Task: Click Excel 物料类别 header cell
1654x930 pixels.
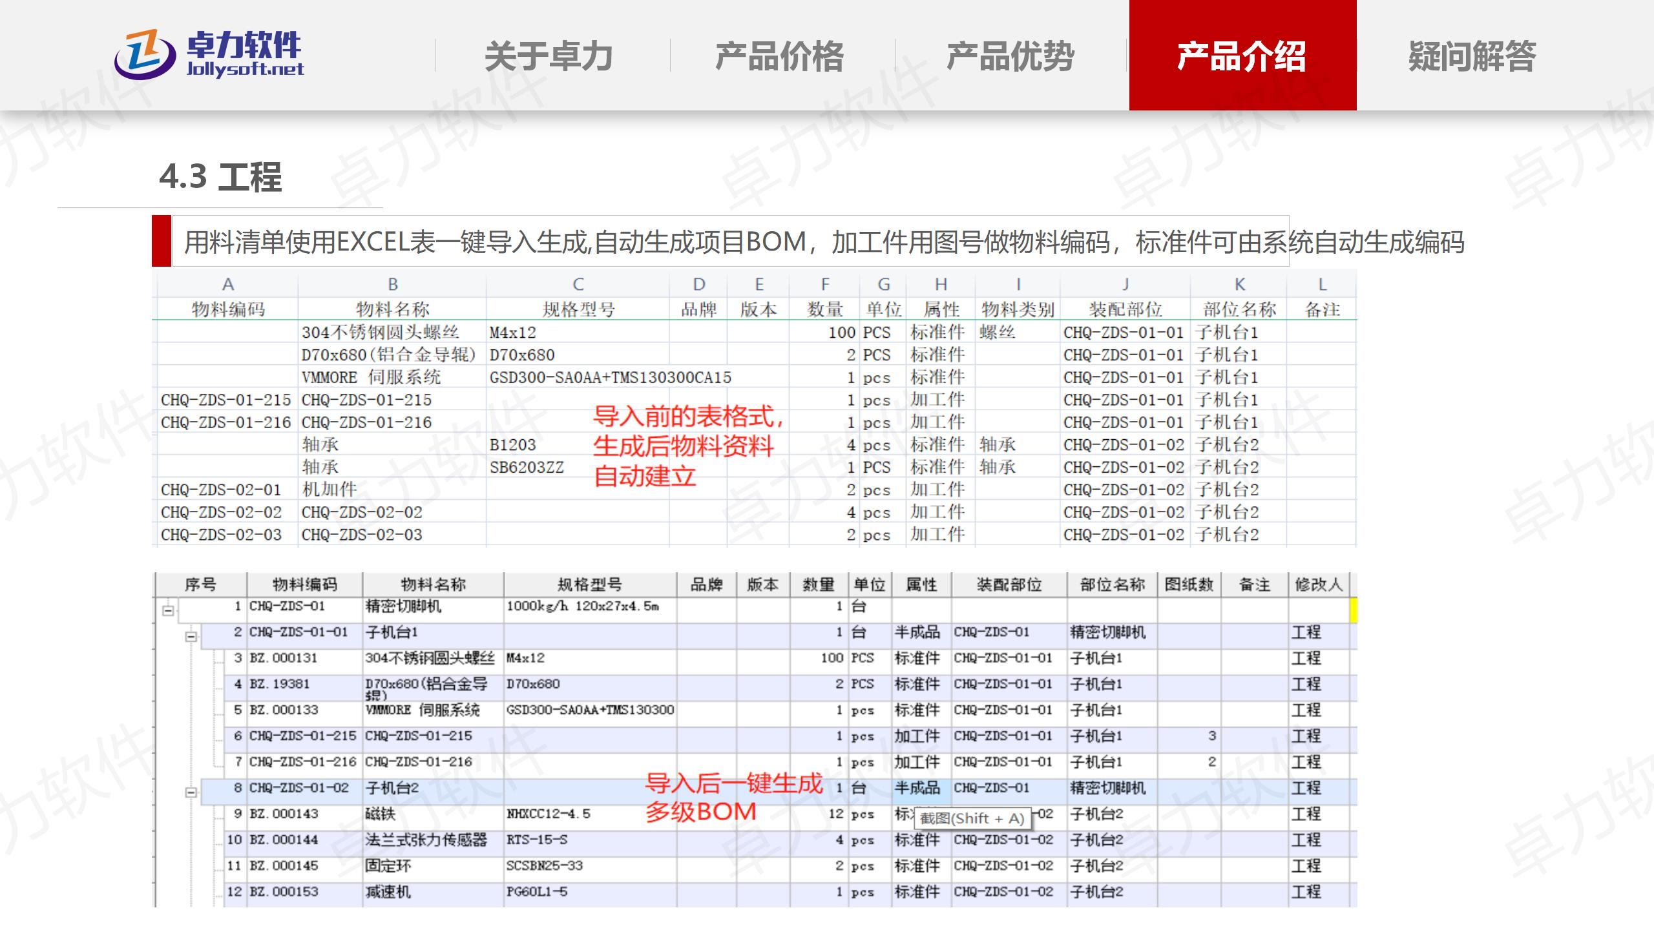Action: pyautogui.click(x=1018, y=309)
